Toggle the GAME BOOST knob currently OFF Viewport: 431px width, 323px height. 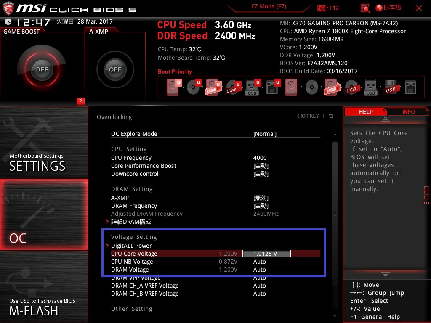(x=42, y=69)
